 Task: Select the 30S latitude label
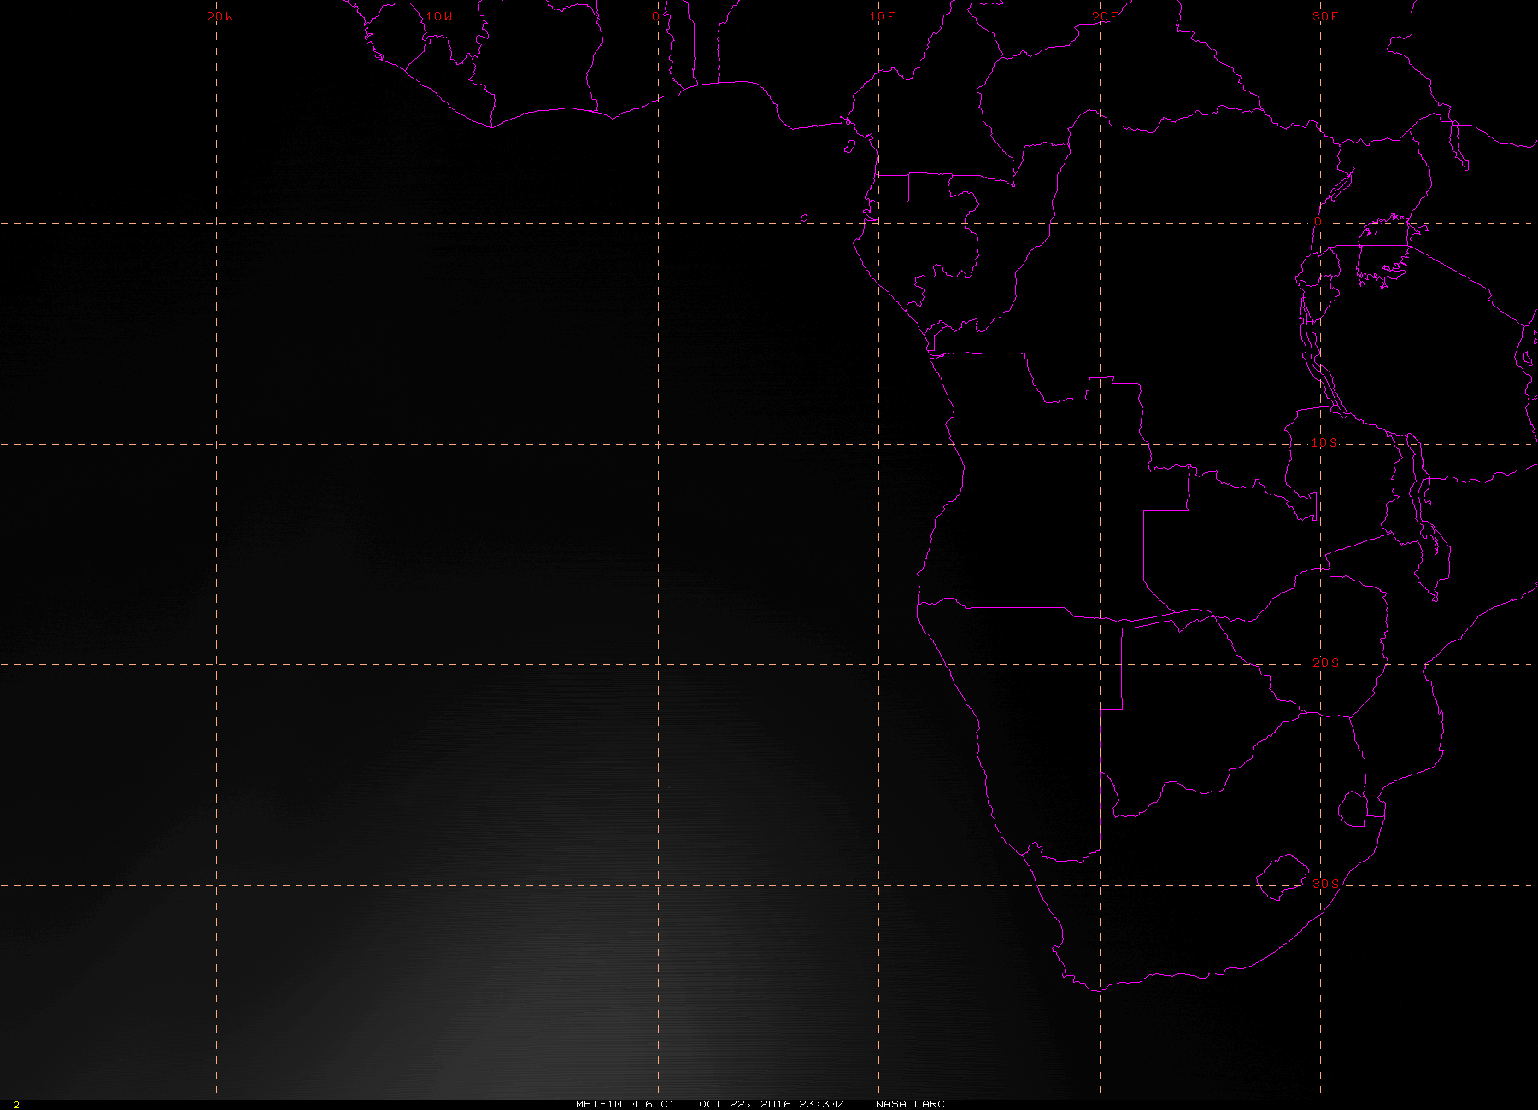pos(1325,883)
